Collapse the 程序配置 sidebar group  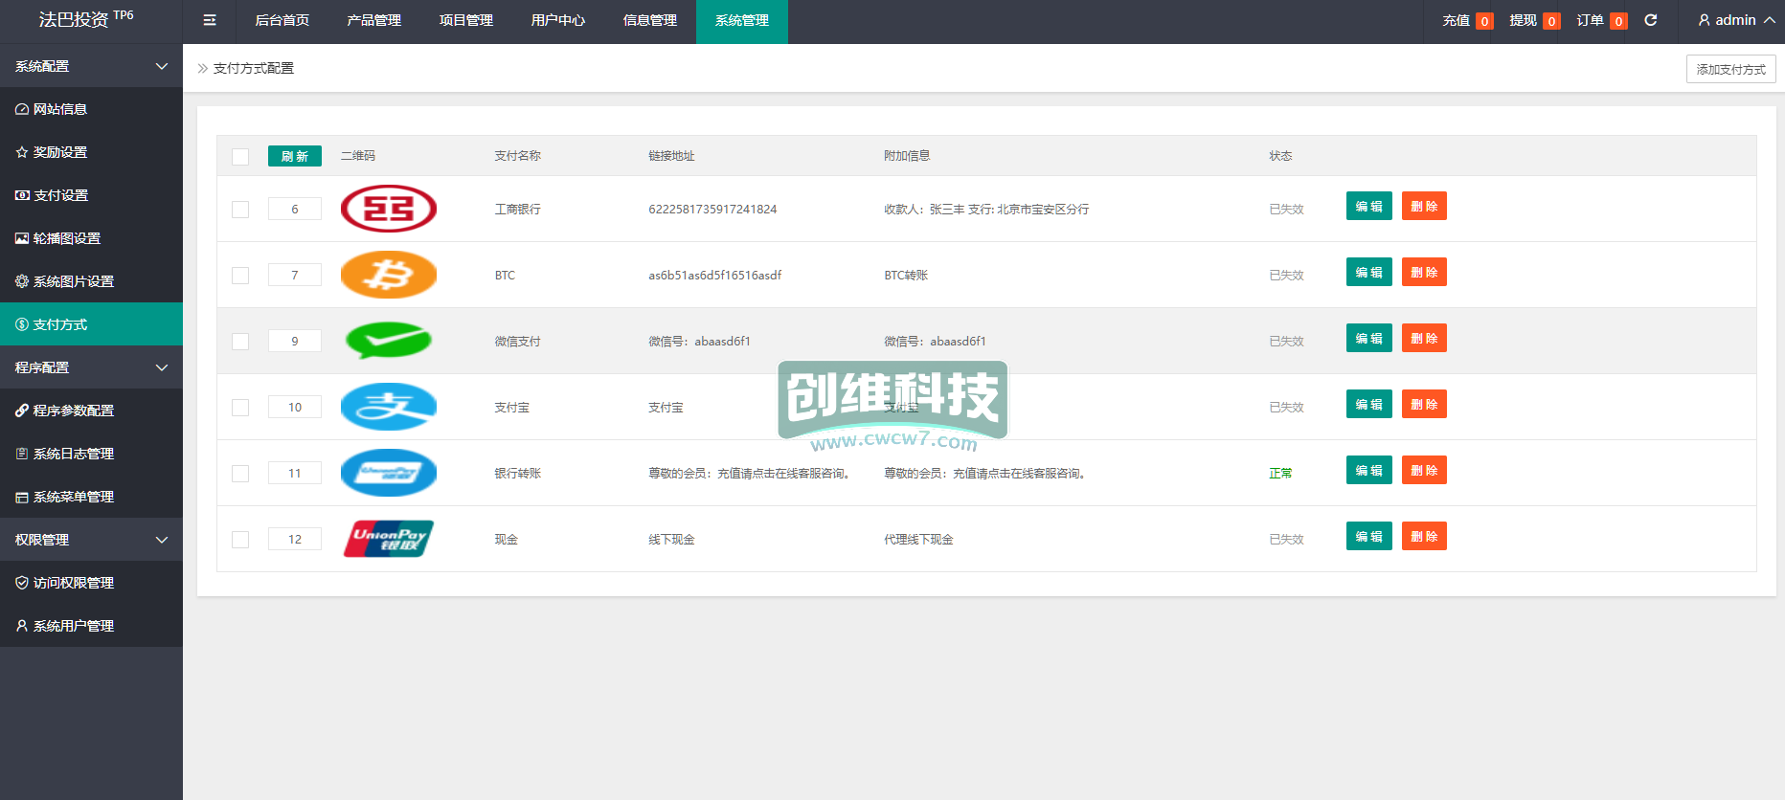[91, 367]
